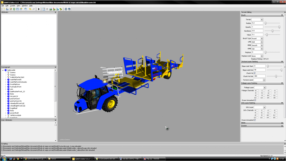The image size is (286, 161).
Task: Toggle Info Layer Erase Unmasked checkbox
Action: tap(255, 120)
